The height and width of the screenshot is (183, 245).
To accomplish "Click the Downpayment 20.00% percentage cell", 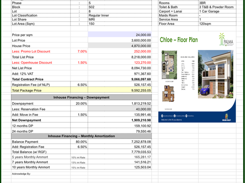I will point(79,103).
